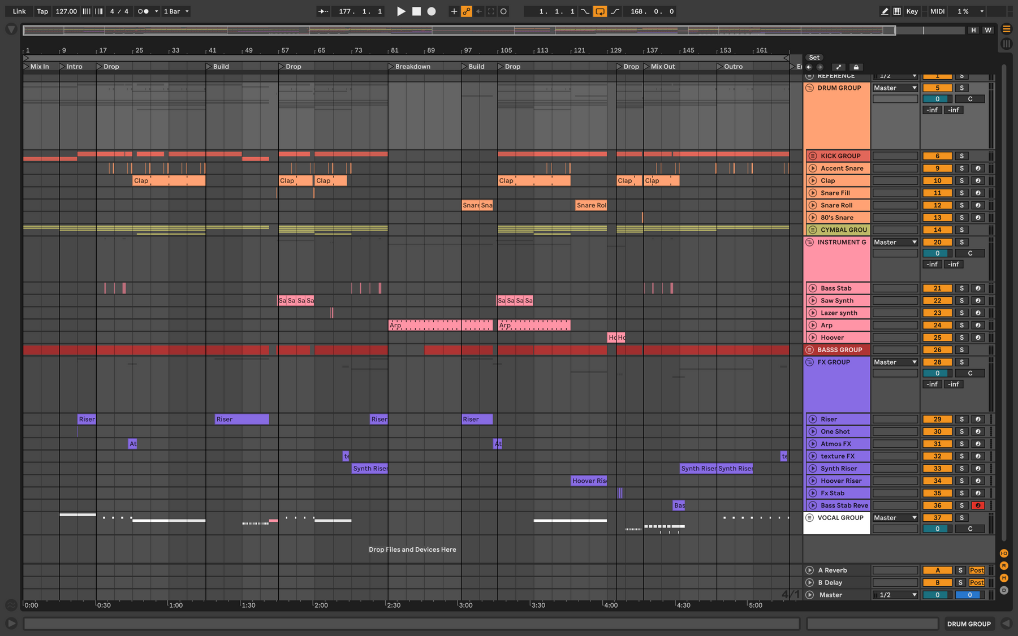
Task: Toggle the Follow playback icon
Action: (x=323, y=11)
